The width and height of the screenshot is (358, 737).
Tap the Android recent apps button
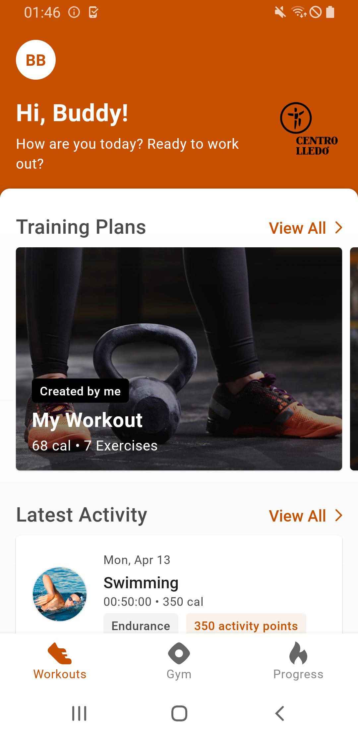(x=79, y=713)
